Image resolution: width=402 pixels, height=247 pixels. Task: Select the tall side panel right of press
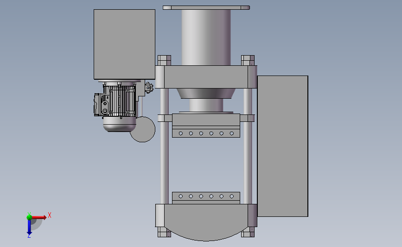(x=282, y=146)
